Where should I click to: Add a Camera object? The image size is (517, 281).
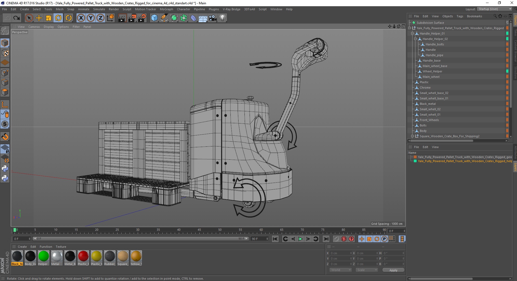pyautogui.click(x=213, y=18)
